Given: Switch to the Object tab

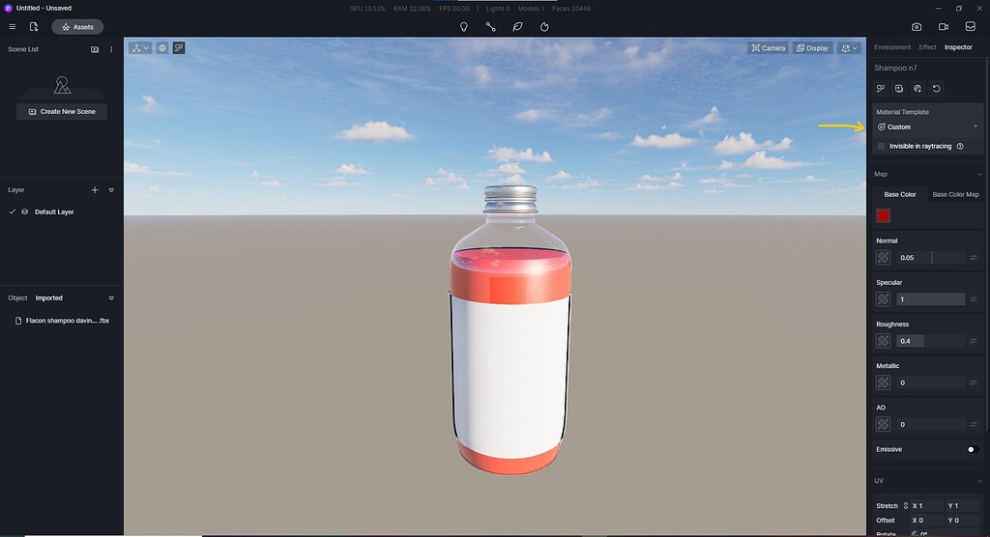Looking at the screenshot, I should [17, 297].
